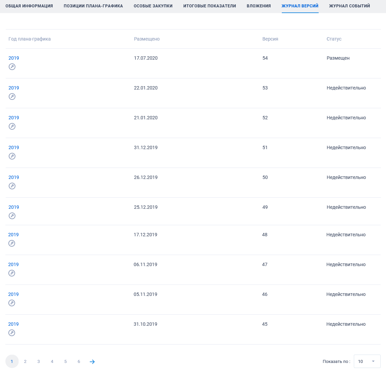Click signature icon in version 49 row
Screen dimensions: 386x374
point(12,216)
